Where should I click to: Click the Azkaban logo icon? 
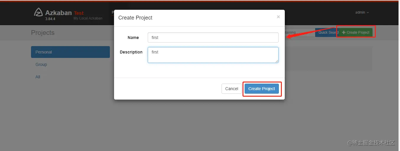point(38,12)
